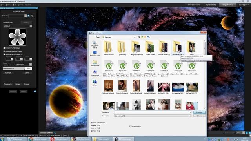
Task: Switch to Chrome in the taskbar
Action: 38,139
